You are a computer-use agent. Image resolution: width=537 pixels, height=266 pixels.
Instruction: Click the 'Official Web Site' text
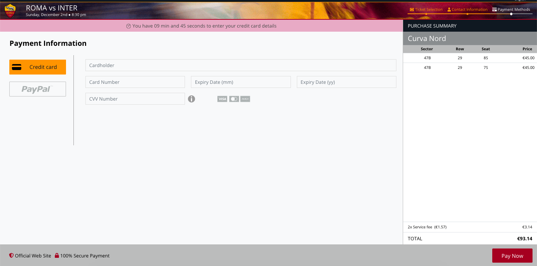(33, 256)
